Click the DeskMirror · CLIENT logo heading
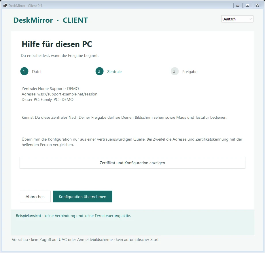Viewport: 265px width, 253px height. [50, 20]
